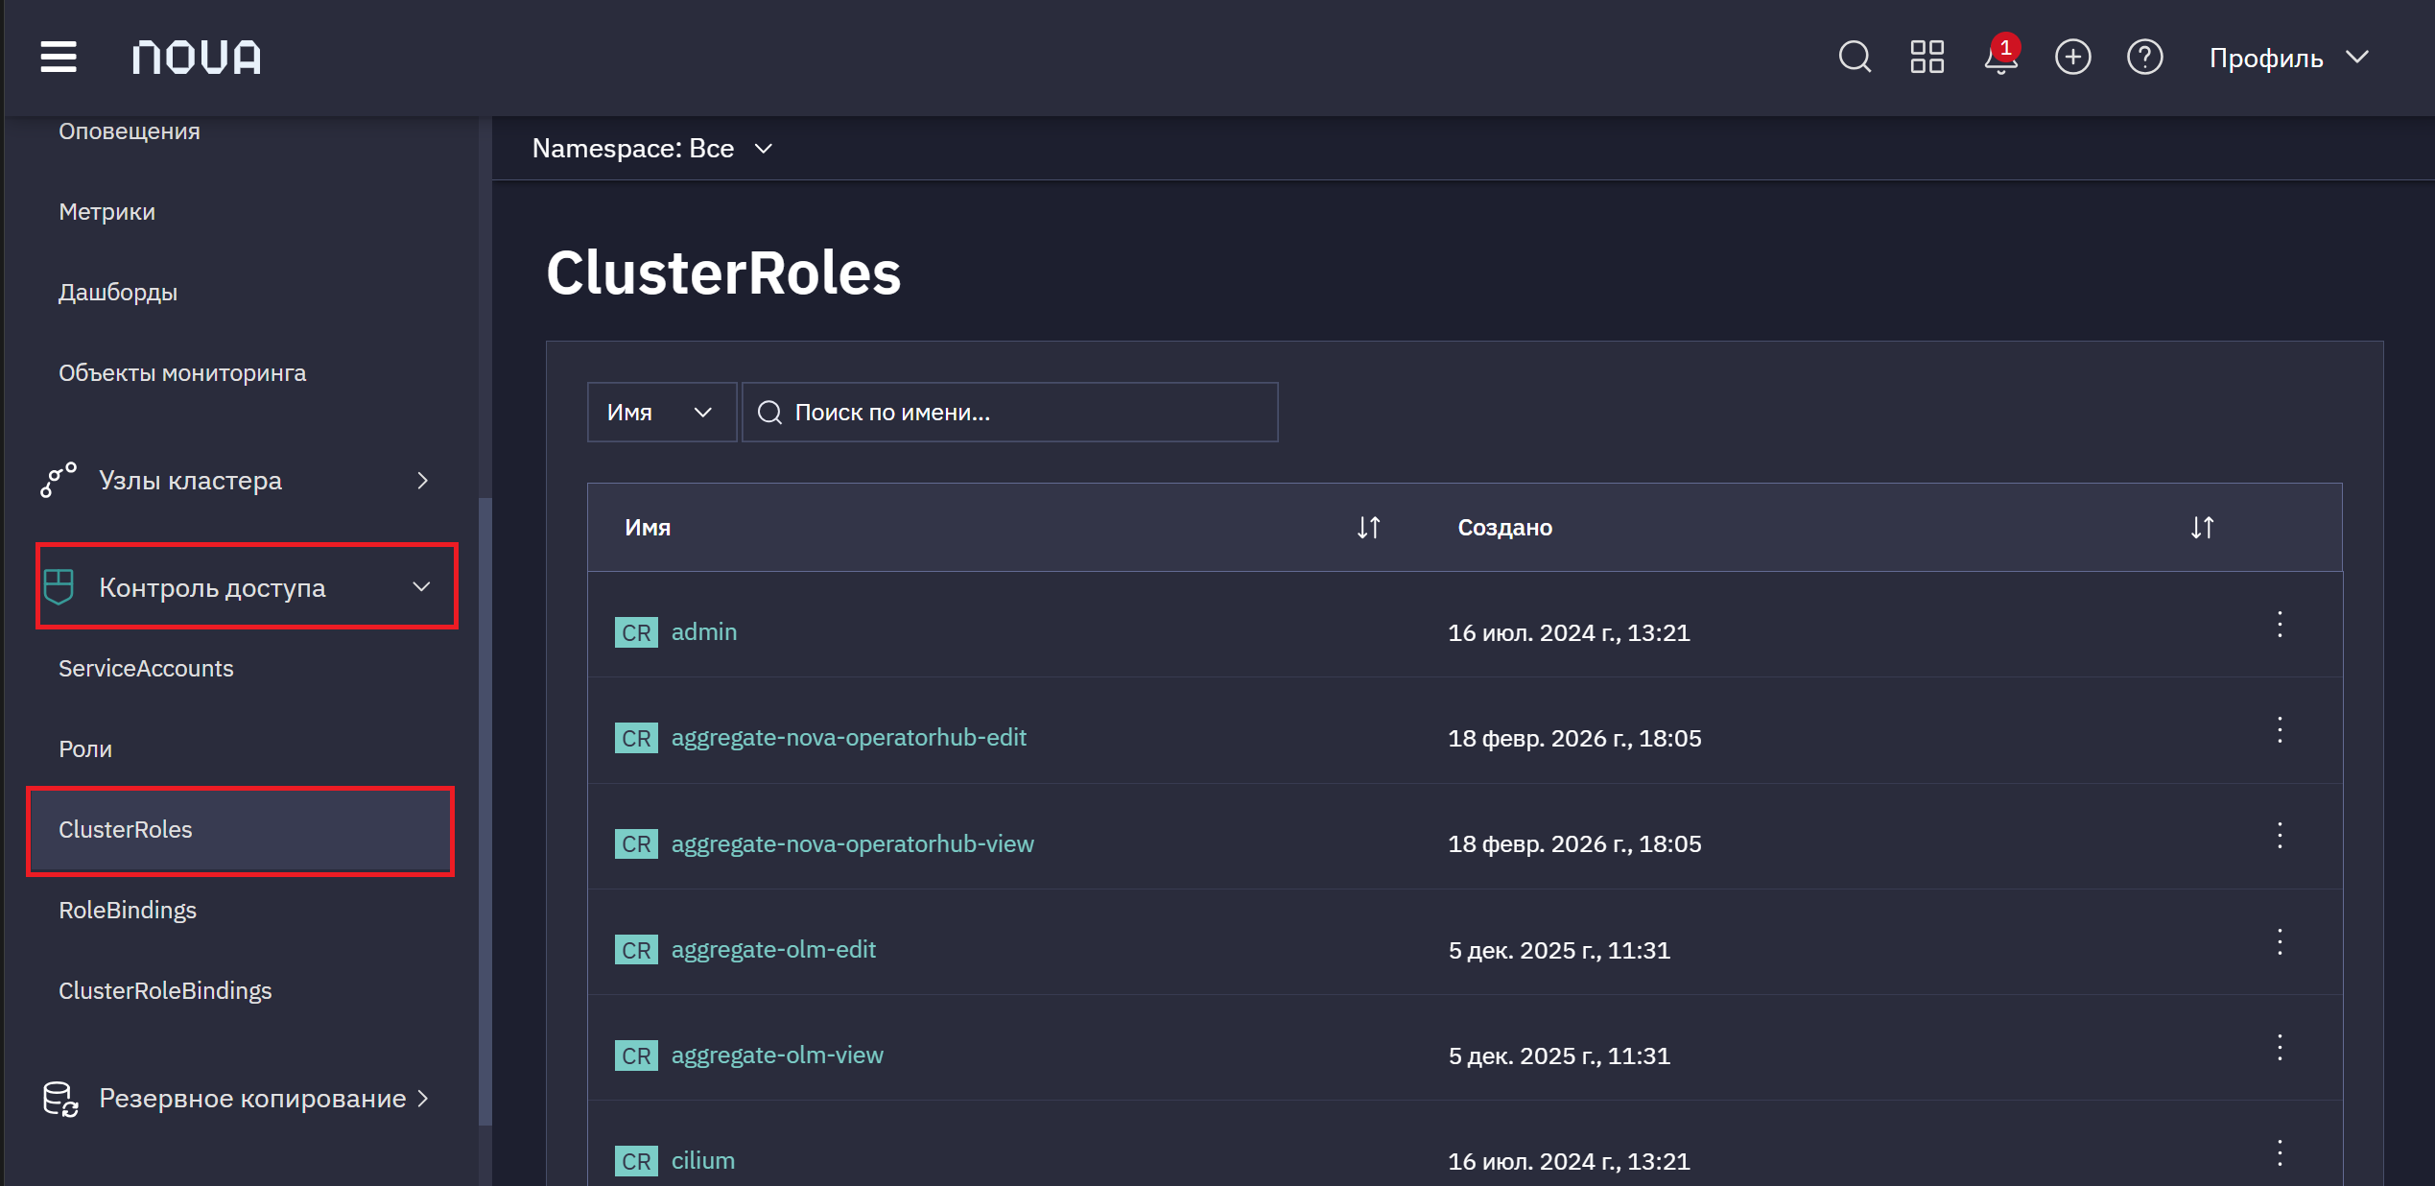Click CR badge next to aggregate-nova-operatorhub-view

[x=636, y=844]
